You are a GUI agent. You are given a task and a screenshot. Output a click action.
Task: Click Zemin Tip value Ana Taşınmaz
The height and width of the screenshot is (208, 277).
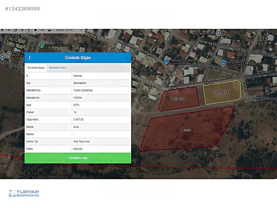tap(81, 141)
